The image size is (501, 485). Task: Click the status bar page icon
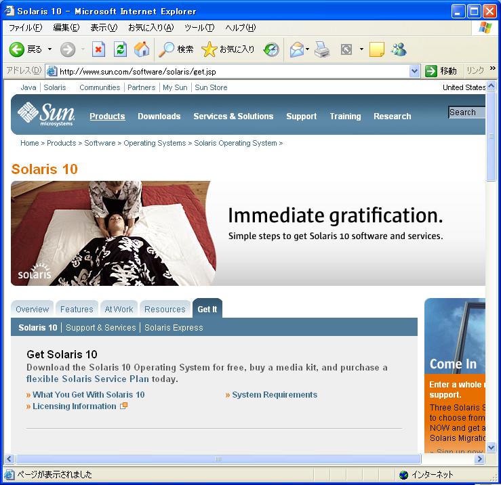coord(9,475)
